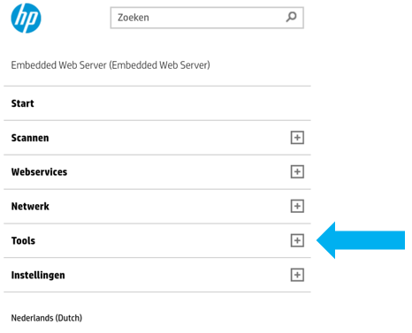Screen dimensions: 412x333
Task: Open the Nederlands (Dutch) language link
Action: [47, 318]
